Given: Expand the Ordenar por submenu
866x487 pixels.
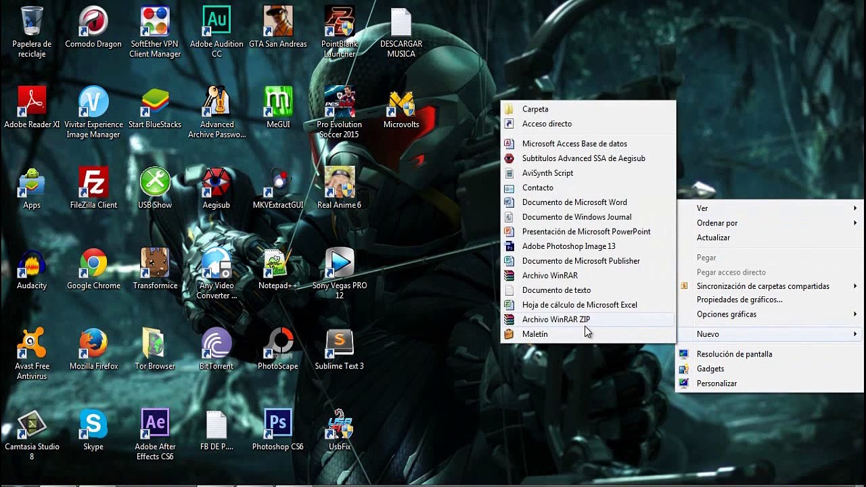Looking at the screenshot, I should point(770,223).
